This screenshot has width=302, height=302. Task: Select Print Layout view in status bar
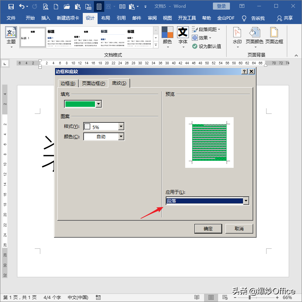point(211,298)
